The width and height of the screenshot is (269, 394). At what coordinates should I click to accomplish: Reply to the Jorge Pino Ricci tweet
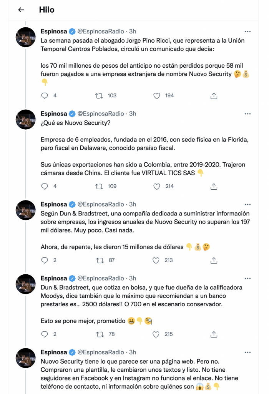click(x=45, y=95)
